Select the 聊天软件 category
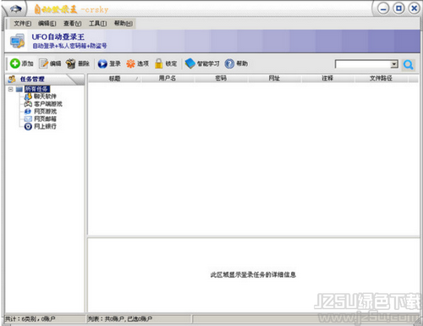 tap(45, 97)
